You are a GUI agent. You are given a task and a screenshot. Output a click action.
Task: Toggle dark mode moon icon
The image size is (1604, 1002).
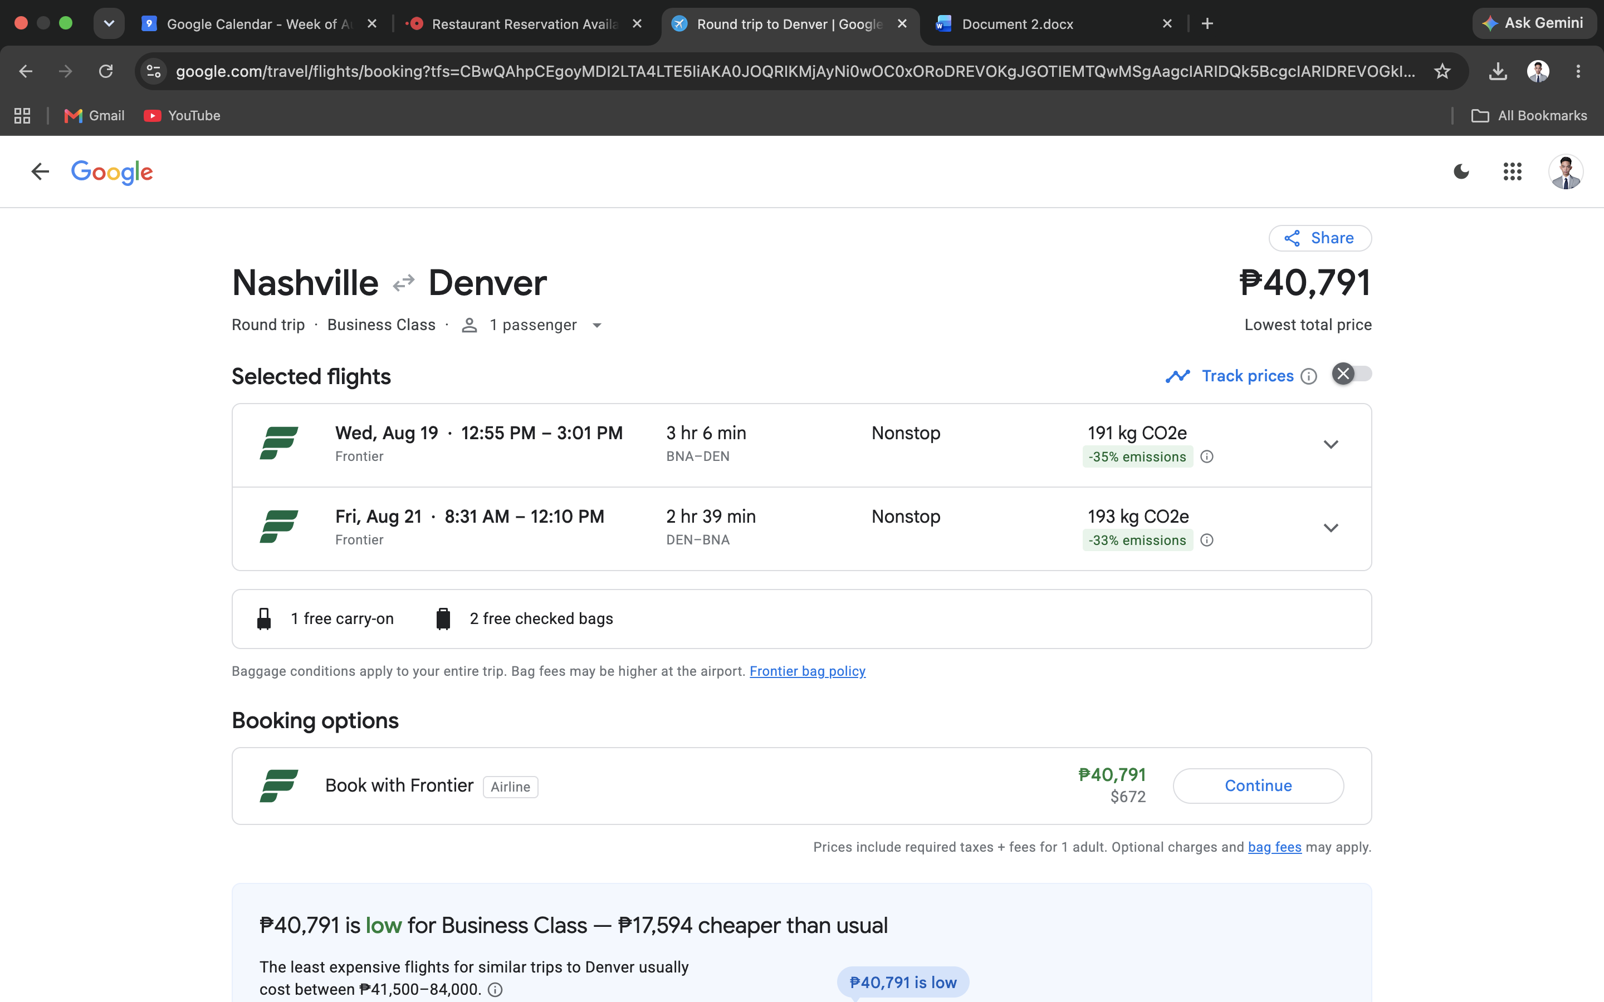[x=1461, y=173]
